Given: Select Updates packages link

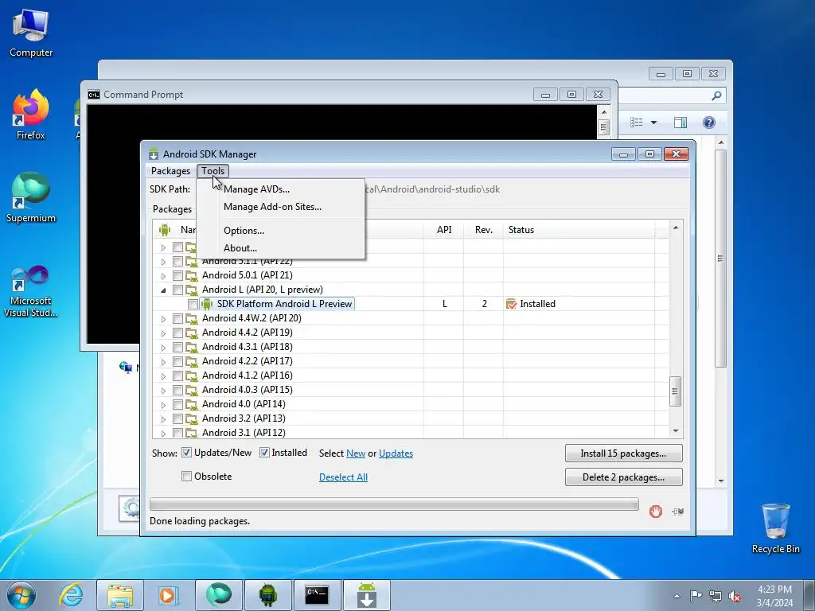Looking at the screenshot, I should pos(396,453).
